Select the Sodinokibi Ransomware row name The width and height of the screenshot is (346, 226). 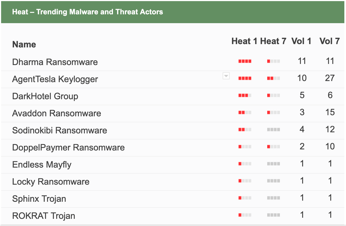(60, 130)
